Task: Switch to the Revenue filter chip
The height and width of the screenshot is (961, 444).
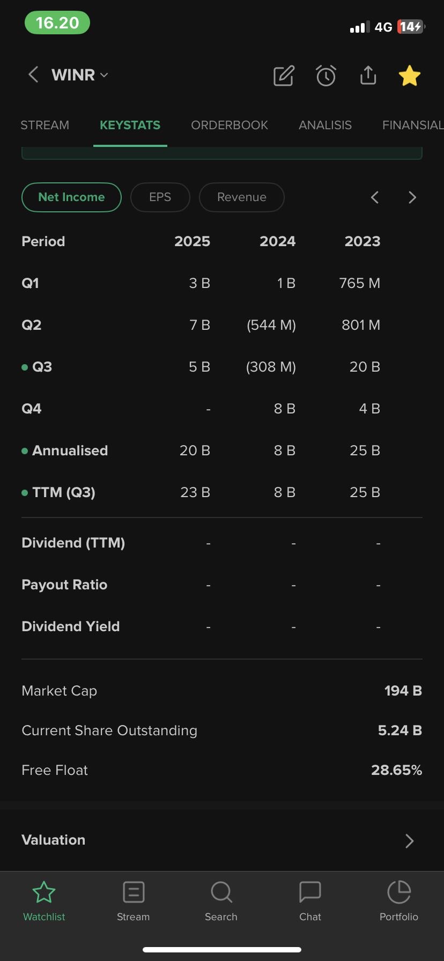Action: click(241, 197)
